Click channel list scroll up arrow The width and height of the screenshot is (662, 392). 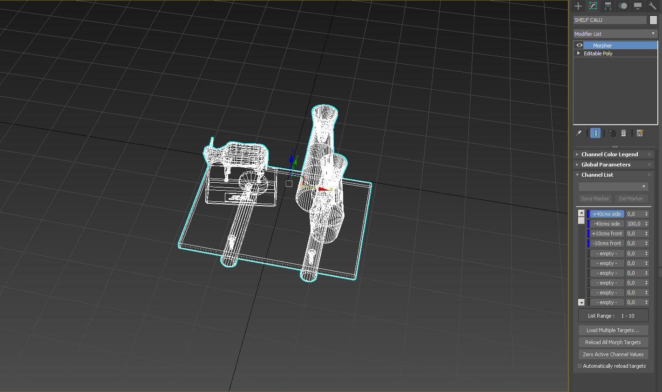coord(581,213)
